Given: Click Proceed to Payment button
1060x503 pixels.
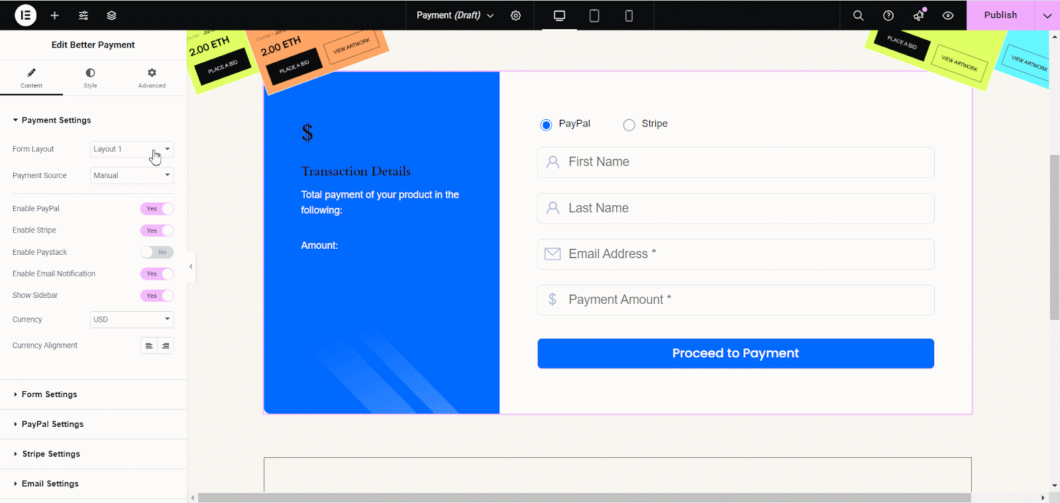Looking at the screenshot, I should click(x=735, y=353).
